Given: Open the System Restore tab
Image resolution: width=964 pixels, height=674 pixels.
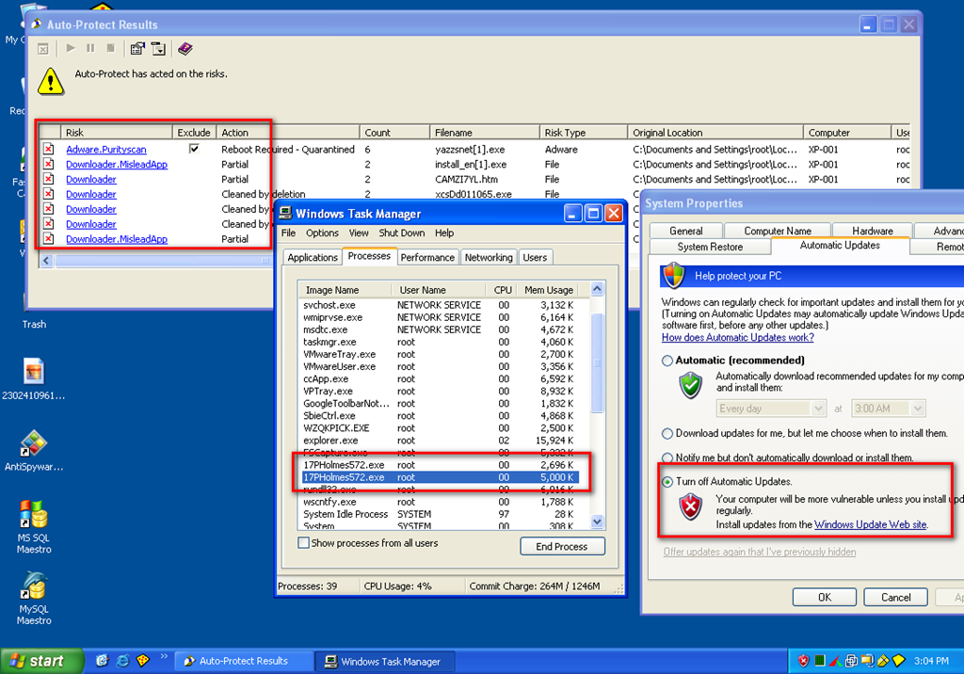Looking at the screenshot, I should click(710, 247).
